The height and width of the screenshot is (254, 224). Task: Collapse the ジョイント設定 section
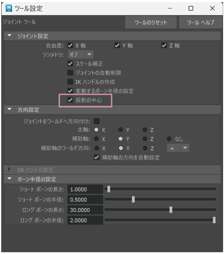[x=9, y=37]
